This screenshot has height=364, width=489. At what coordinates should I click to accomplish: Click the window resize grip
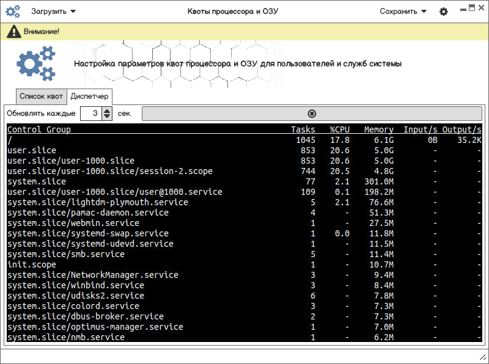point(482,357)
